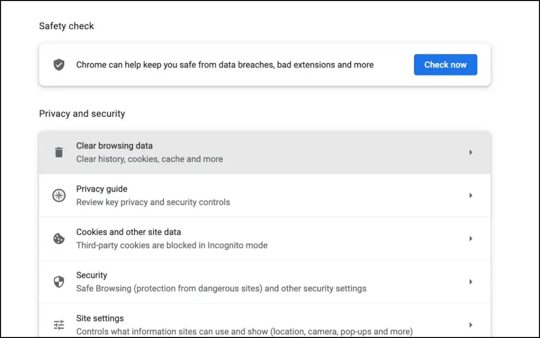Click 'Review key privacy and security controls' text
The image size is (540, 338).
click(x=153, y=202)
